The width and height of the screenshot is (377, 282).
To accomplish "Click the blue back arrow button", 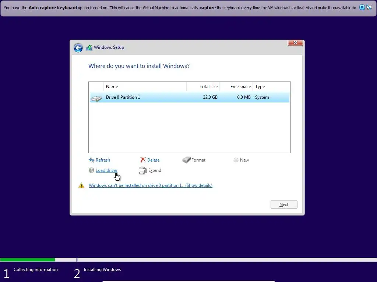I will click(78, 48).
